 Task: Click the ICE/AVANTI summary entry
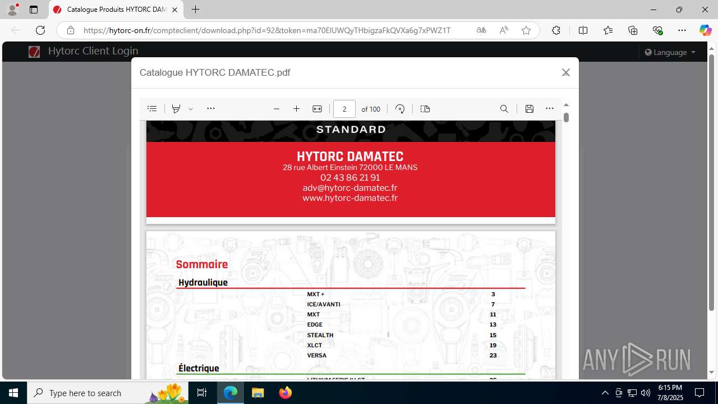pyautogui.click(x=324, y=304)
